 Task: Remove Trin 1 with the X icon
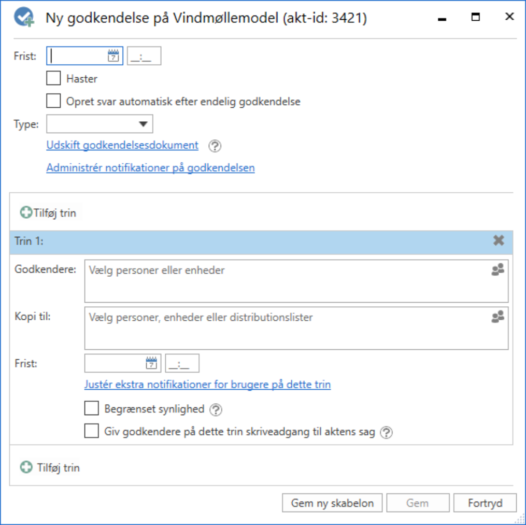coord(499,240)
